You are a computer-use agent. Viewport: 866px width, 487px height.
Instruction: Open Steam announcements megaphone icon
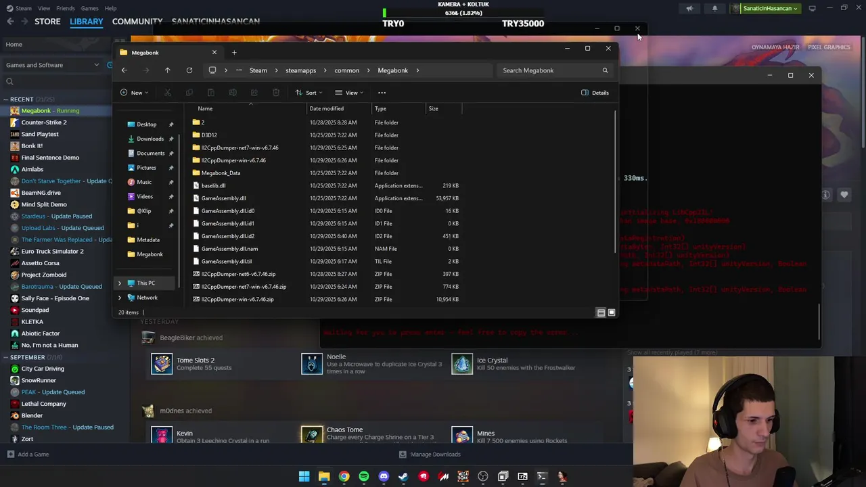689,9
